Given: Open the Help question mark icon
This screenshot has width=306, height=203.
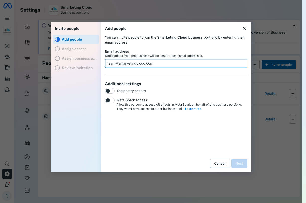Looking at the screenshot, I should 7,196.
